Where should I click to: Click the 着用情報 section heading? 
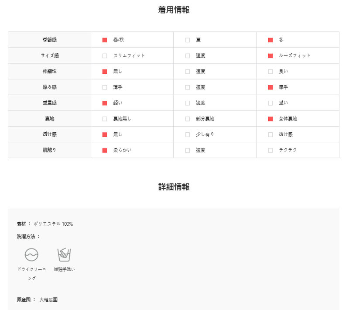tap(174, 10)
